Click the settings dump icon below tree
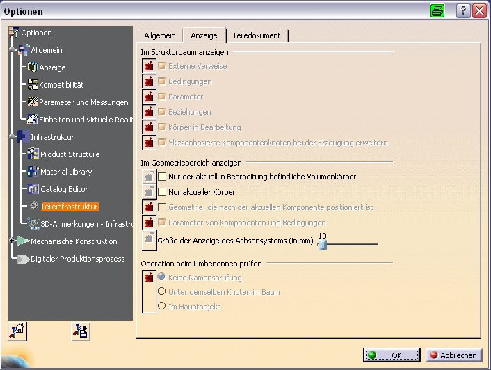This screenshot has width=491, height=370. click(x=81, y=331)
